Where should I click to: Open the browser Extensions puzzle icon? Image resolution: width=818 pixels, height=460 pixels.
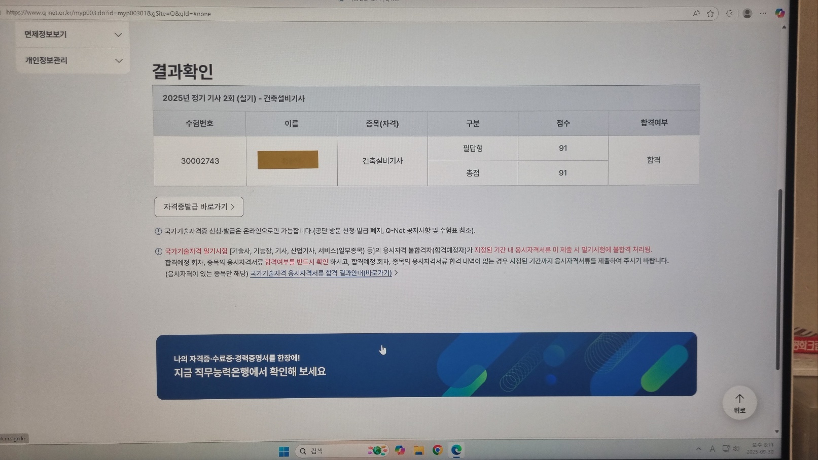pos(729,14)
